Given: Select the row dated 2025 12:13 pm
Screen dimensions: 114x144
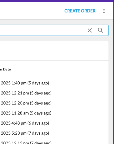Looking at the screenshot, I should [54, 141].
